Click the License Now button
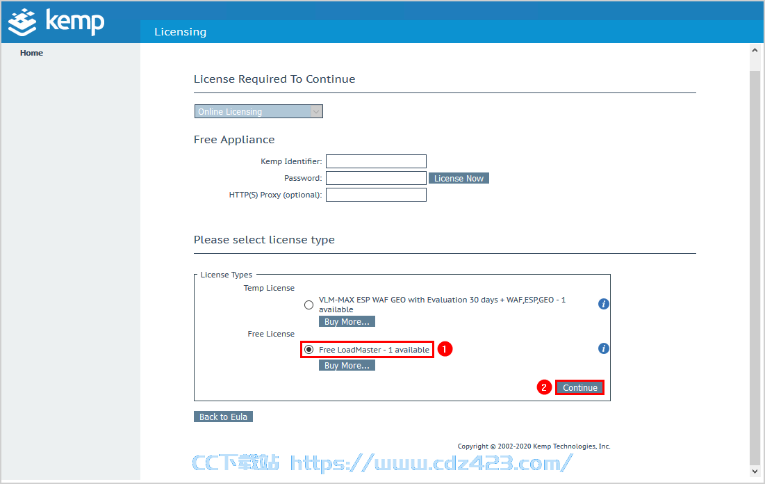This screenshot has height=484, width=765. [459, 178]
